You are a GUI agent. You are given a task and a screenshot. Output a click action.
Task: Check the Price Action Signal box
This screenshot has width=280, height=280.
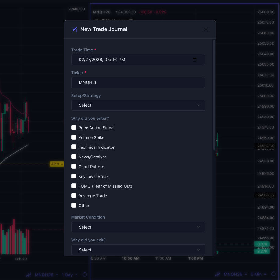coord(74,127)
